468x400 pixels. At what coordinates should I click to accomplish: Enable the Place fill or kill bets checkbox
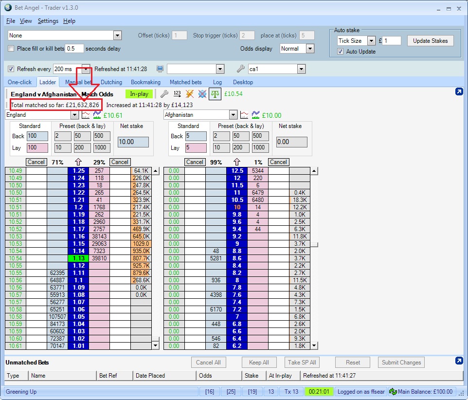[11, 49]
